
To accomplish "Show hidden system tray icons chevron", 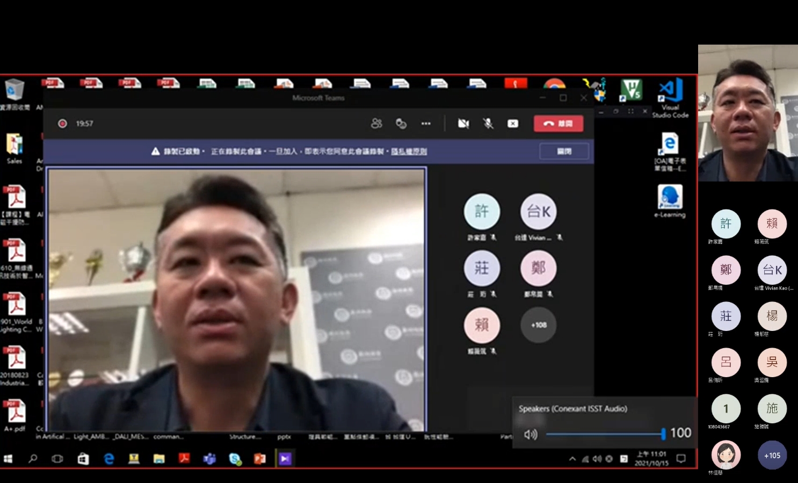I will click(x=572, y=459).
